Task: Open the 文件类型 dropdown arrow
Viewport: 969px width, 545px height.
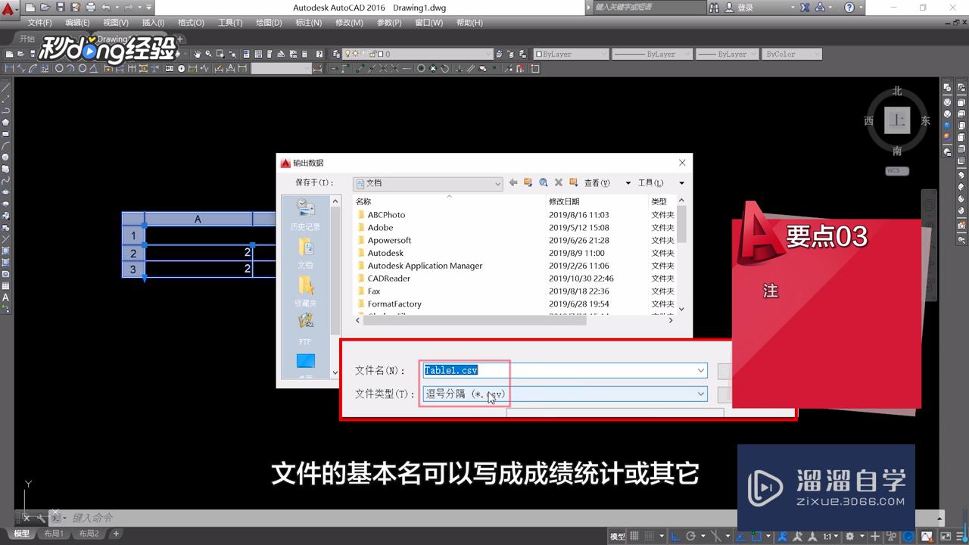Action: pyautogui.click(x=701, y=394)
